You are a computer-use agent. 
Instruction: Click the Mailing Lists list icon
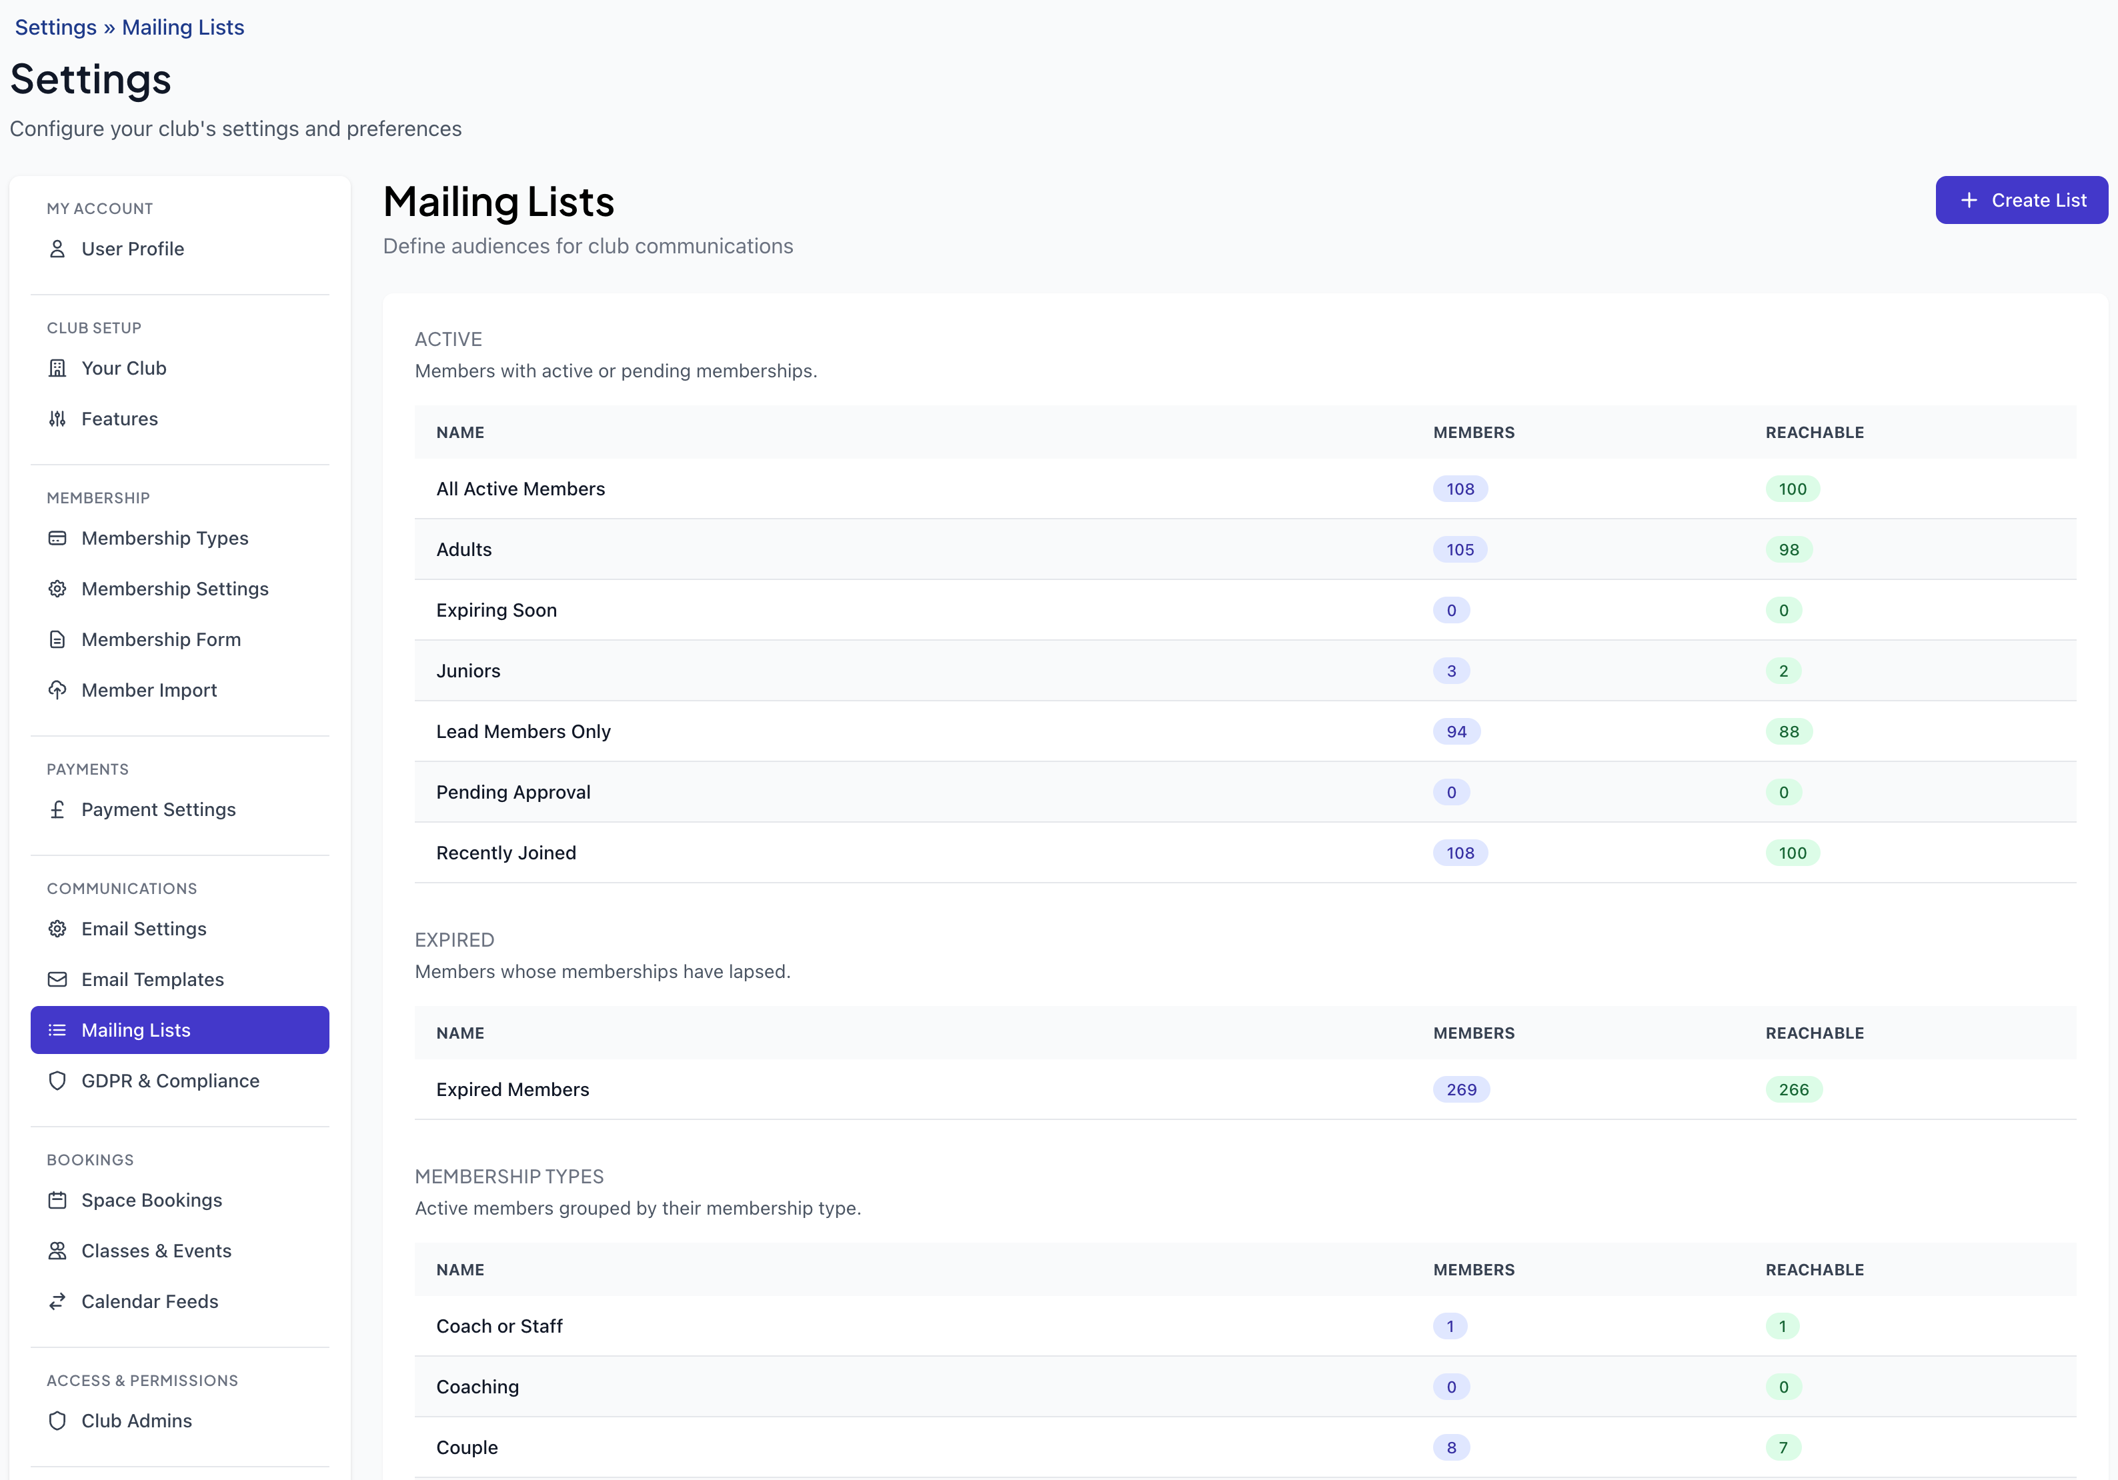coord(57,1030)
